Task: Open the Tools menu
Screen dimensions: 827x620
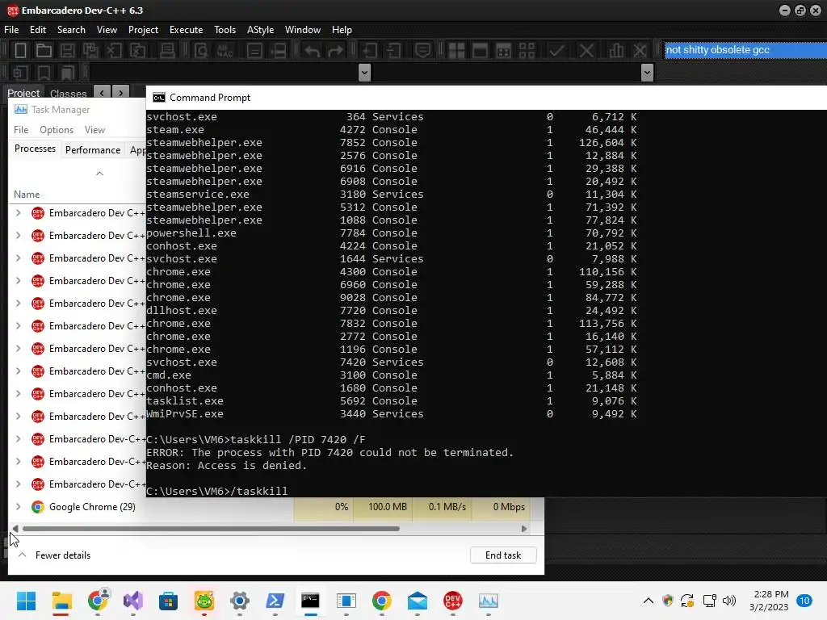Action: (x=225, y=30)
